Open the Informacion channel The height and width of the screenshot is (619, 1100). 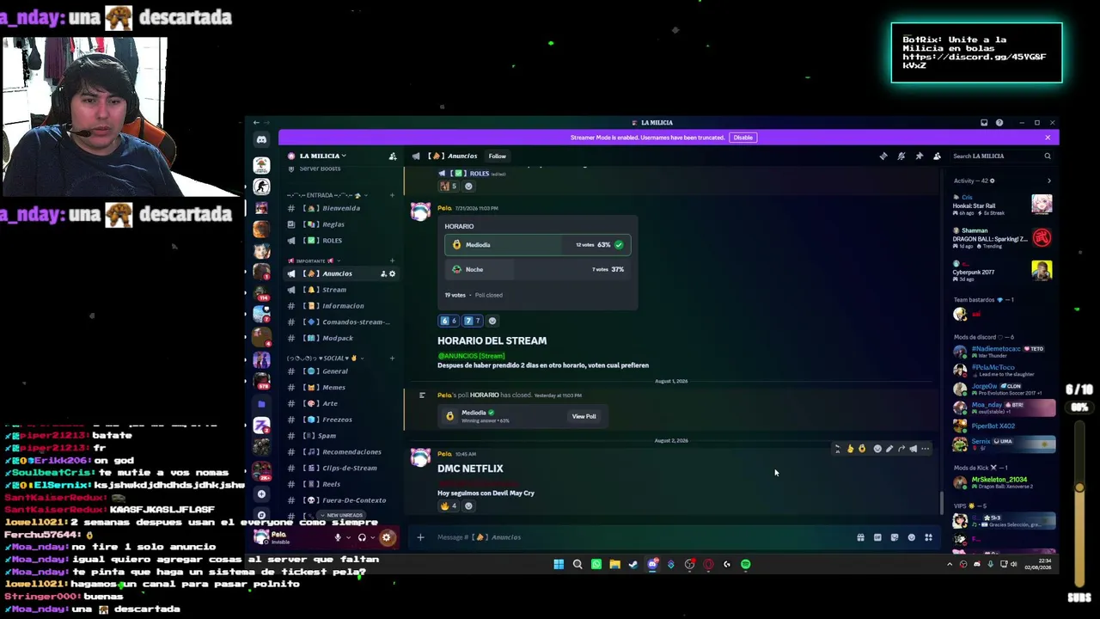341,306
